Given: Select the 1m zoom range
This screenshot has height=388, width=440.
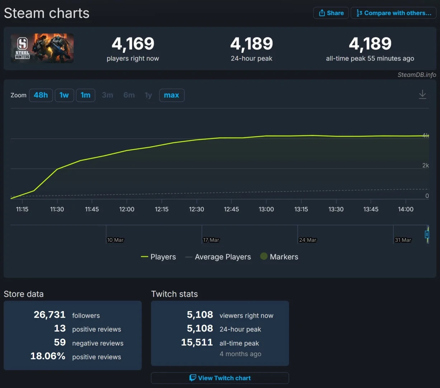Looking at the screenshot, I should tap(85, 95).
